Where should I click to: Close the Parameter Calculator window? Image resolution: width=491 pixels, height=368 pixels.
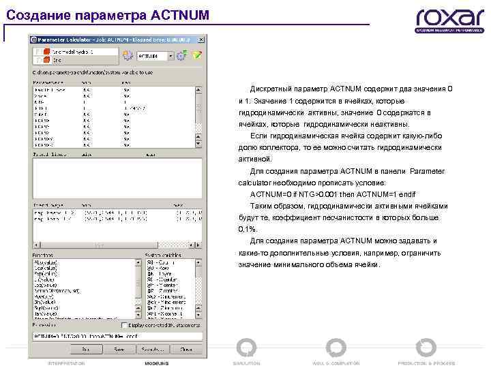[201, 40]
